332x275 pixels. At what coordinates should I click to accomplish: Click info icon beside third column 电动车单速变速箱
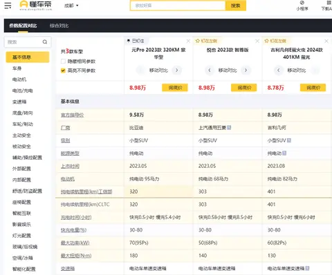click(x=307, y=268)
